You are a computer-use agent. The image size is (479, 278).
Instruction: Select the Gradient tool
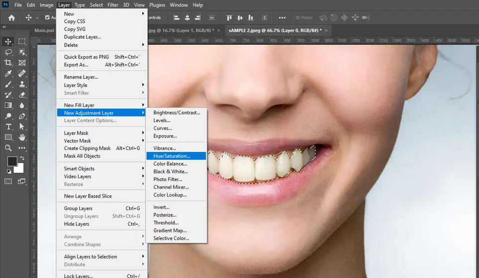tap(8, 105)
